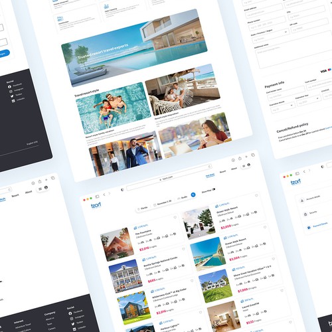
Task: Click the Trusted resort travel experts hero banner
Action: [134, 47]
